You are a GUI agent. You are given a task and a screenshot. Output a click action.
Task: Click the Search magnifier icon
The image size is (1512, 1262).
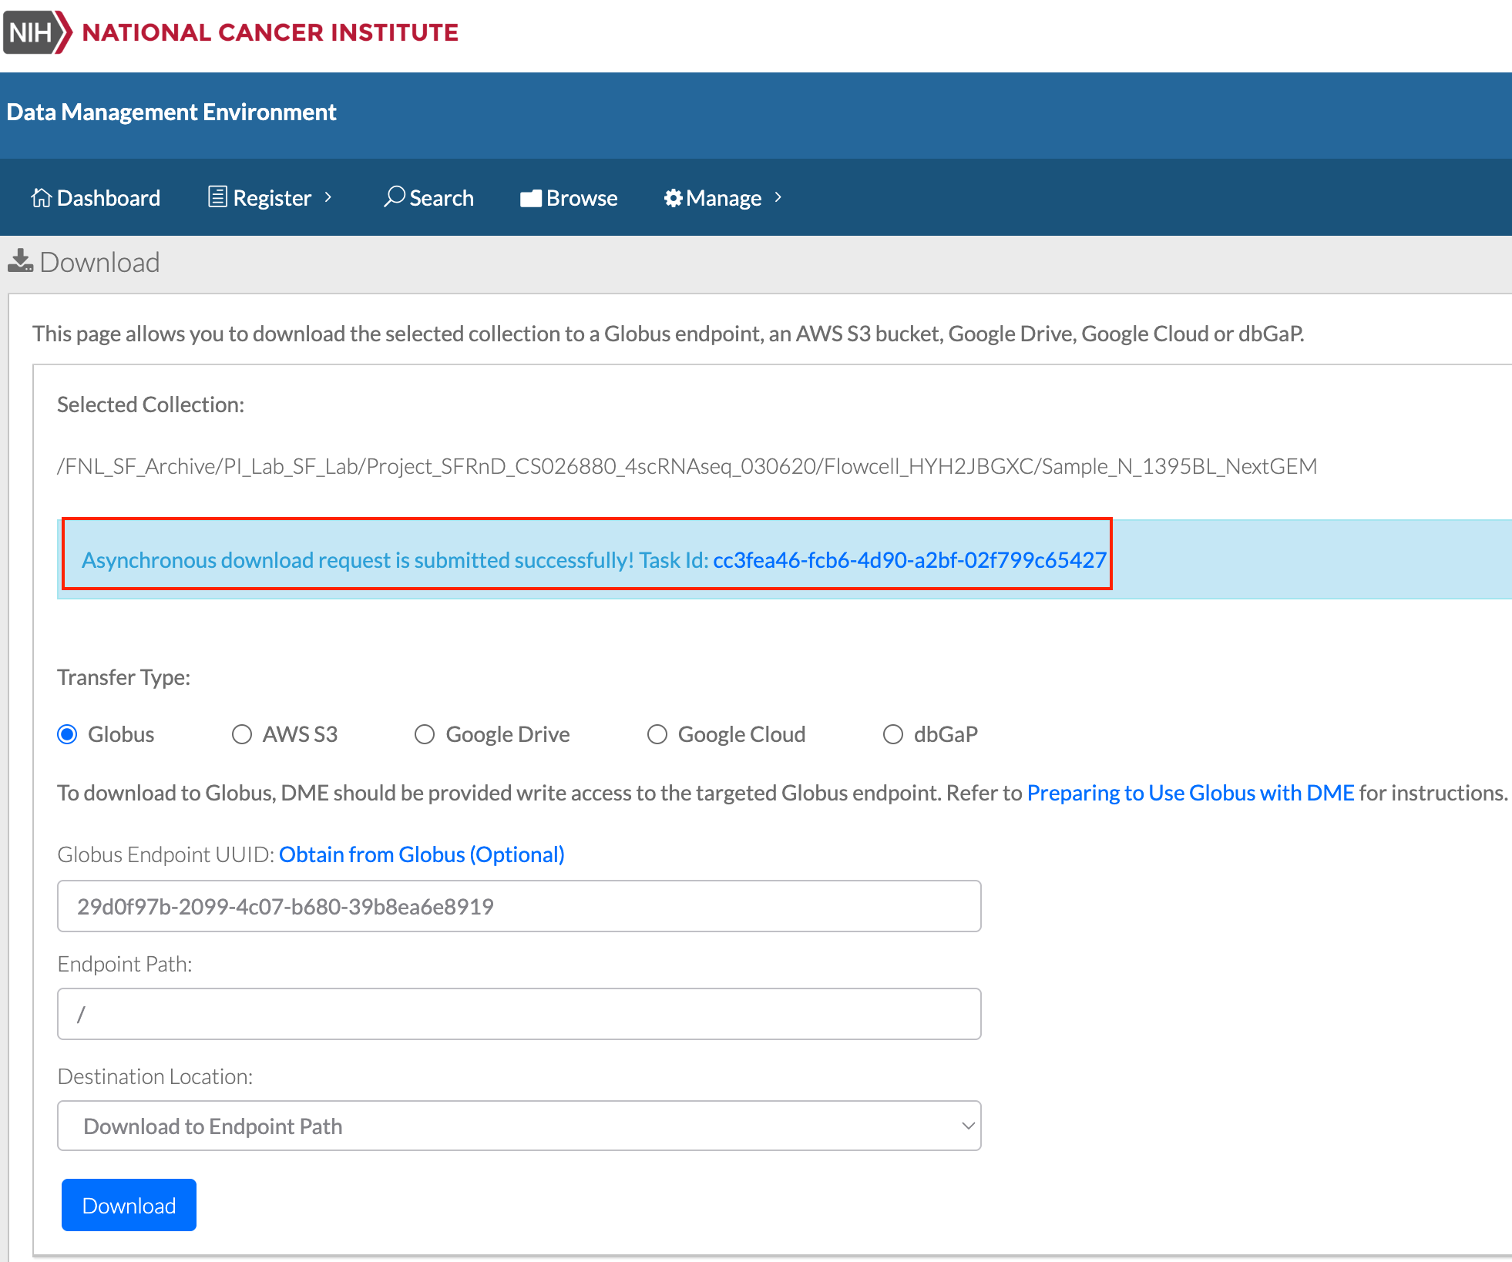395,197
